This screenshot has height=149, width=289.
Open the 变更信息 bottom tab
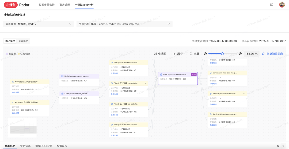[x=25, y=146]
